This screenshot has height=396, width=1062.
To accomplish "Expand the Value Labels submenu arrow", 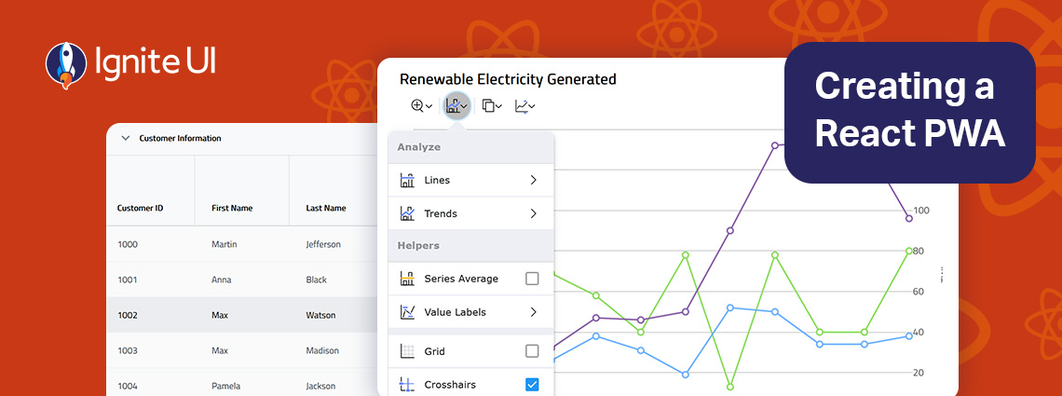I will [534, 312].
